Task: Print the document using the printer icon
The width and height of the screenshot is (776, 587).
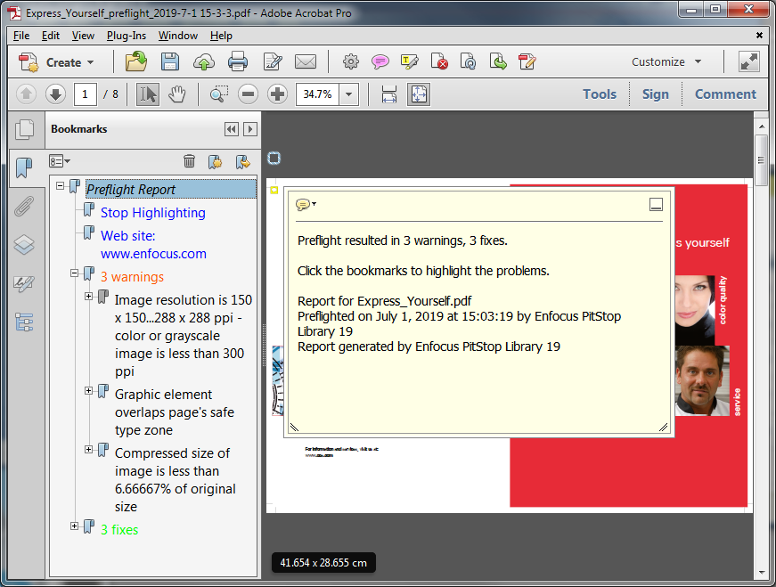Action: click(237, 62)
